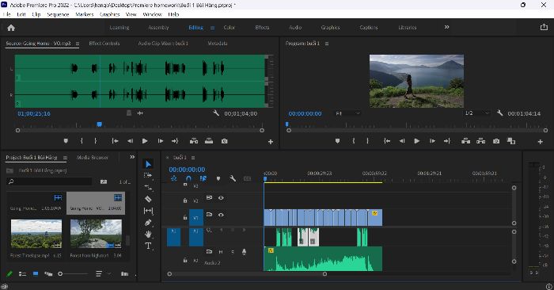Open timeline display settings wrench
The height and width of the screenshot is (290, 554).
(233, 178)
